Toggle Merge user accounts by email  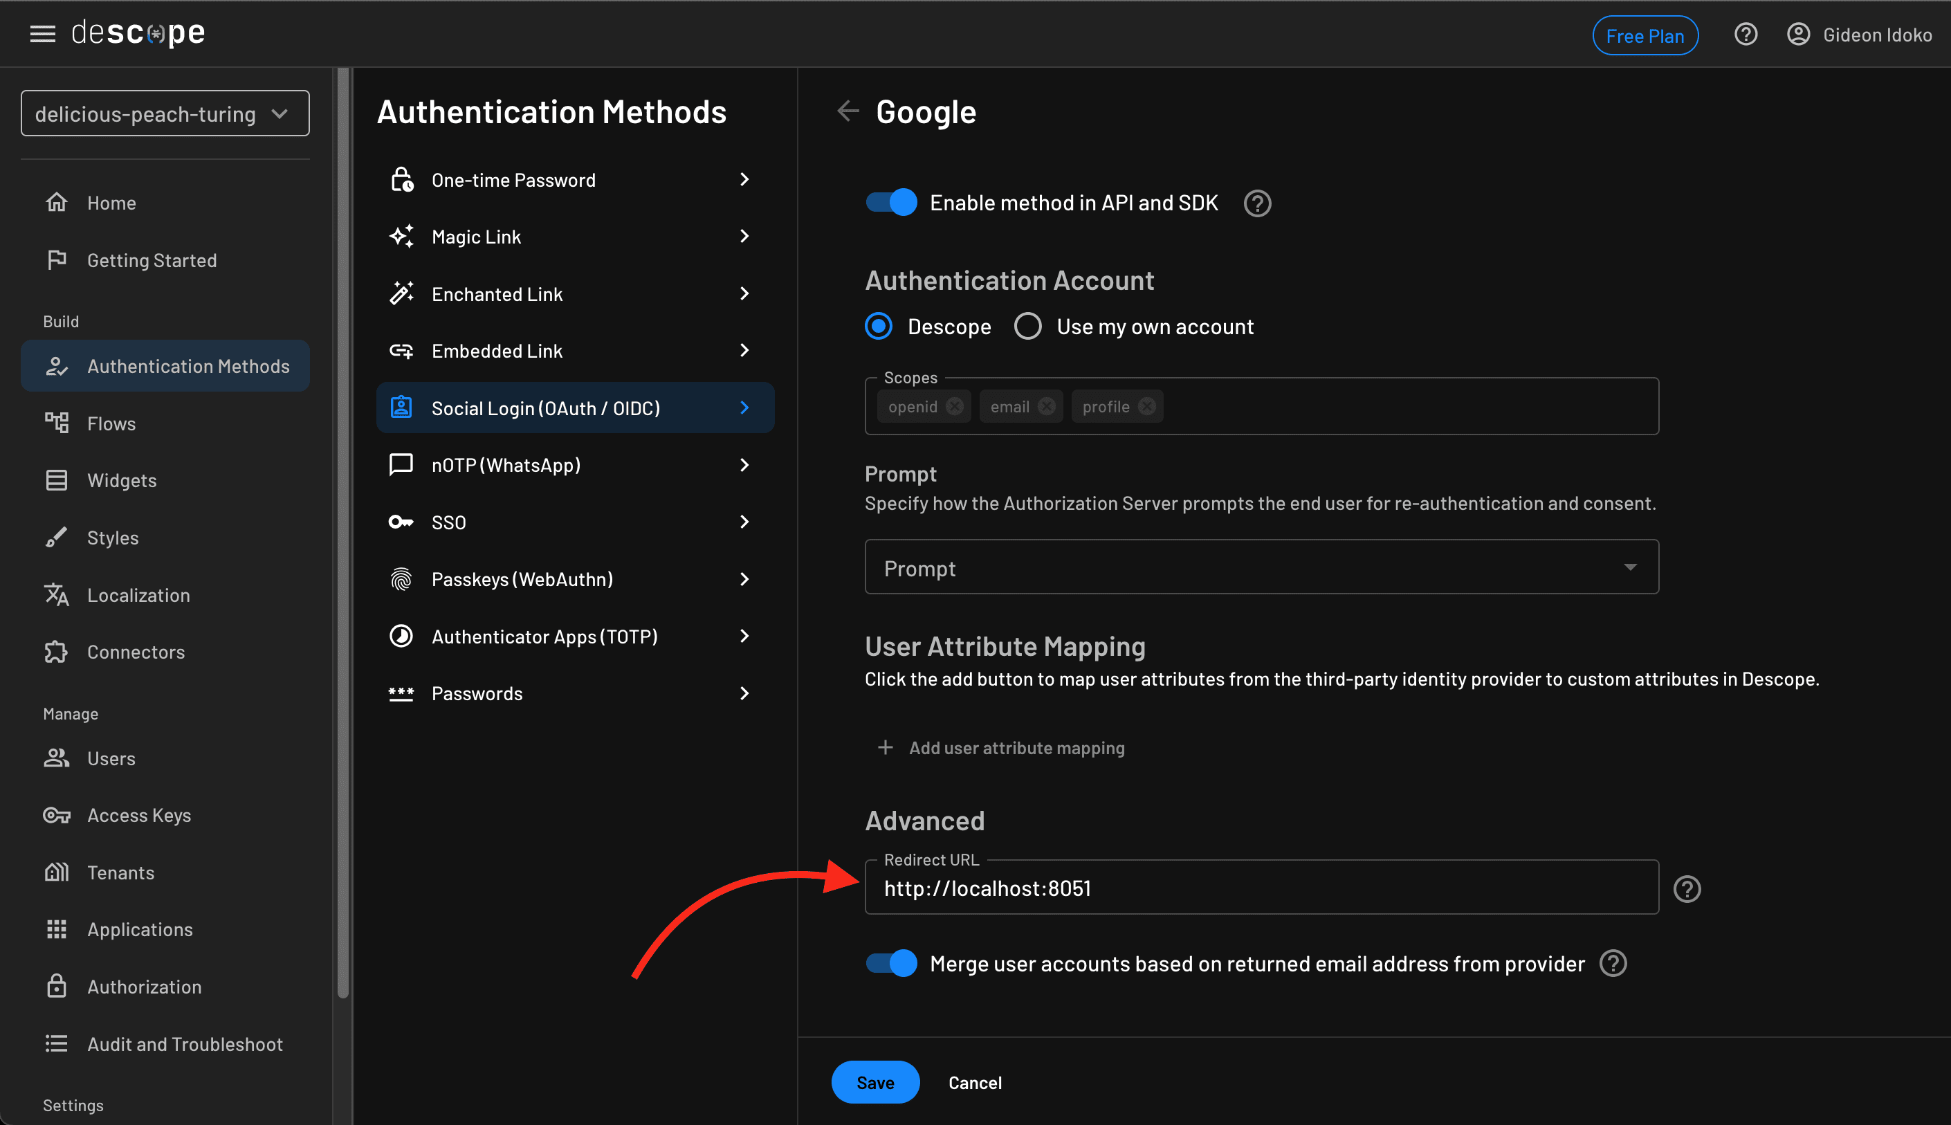(890, 964)
